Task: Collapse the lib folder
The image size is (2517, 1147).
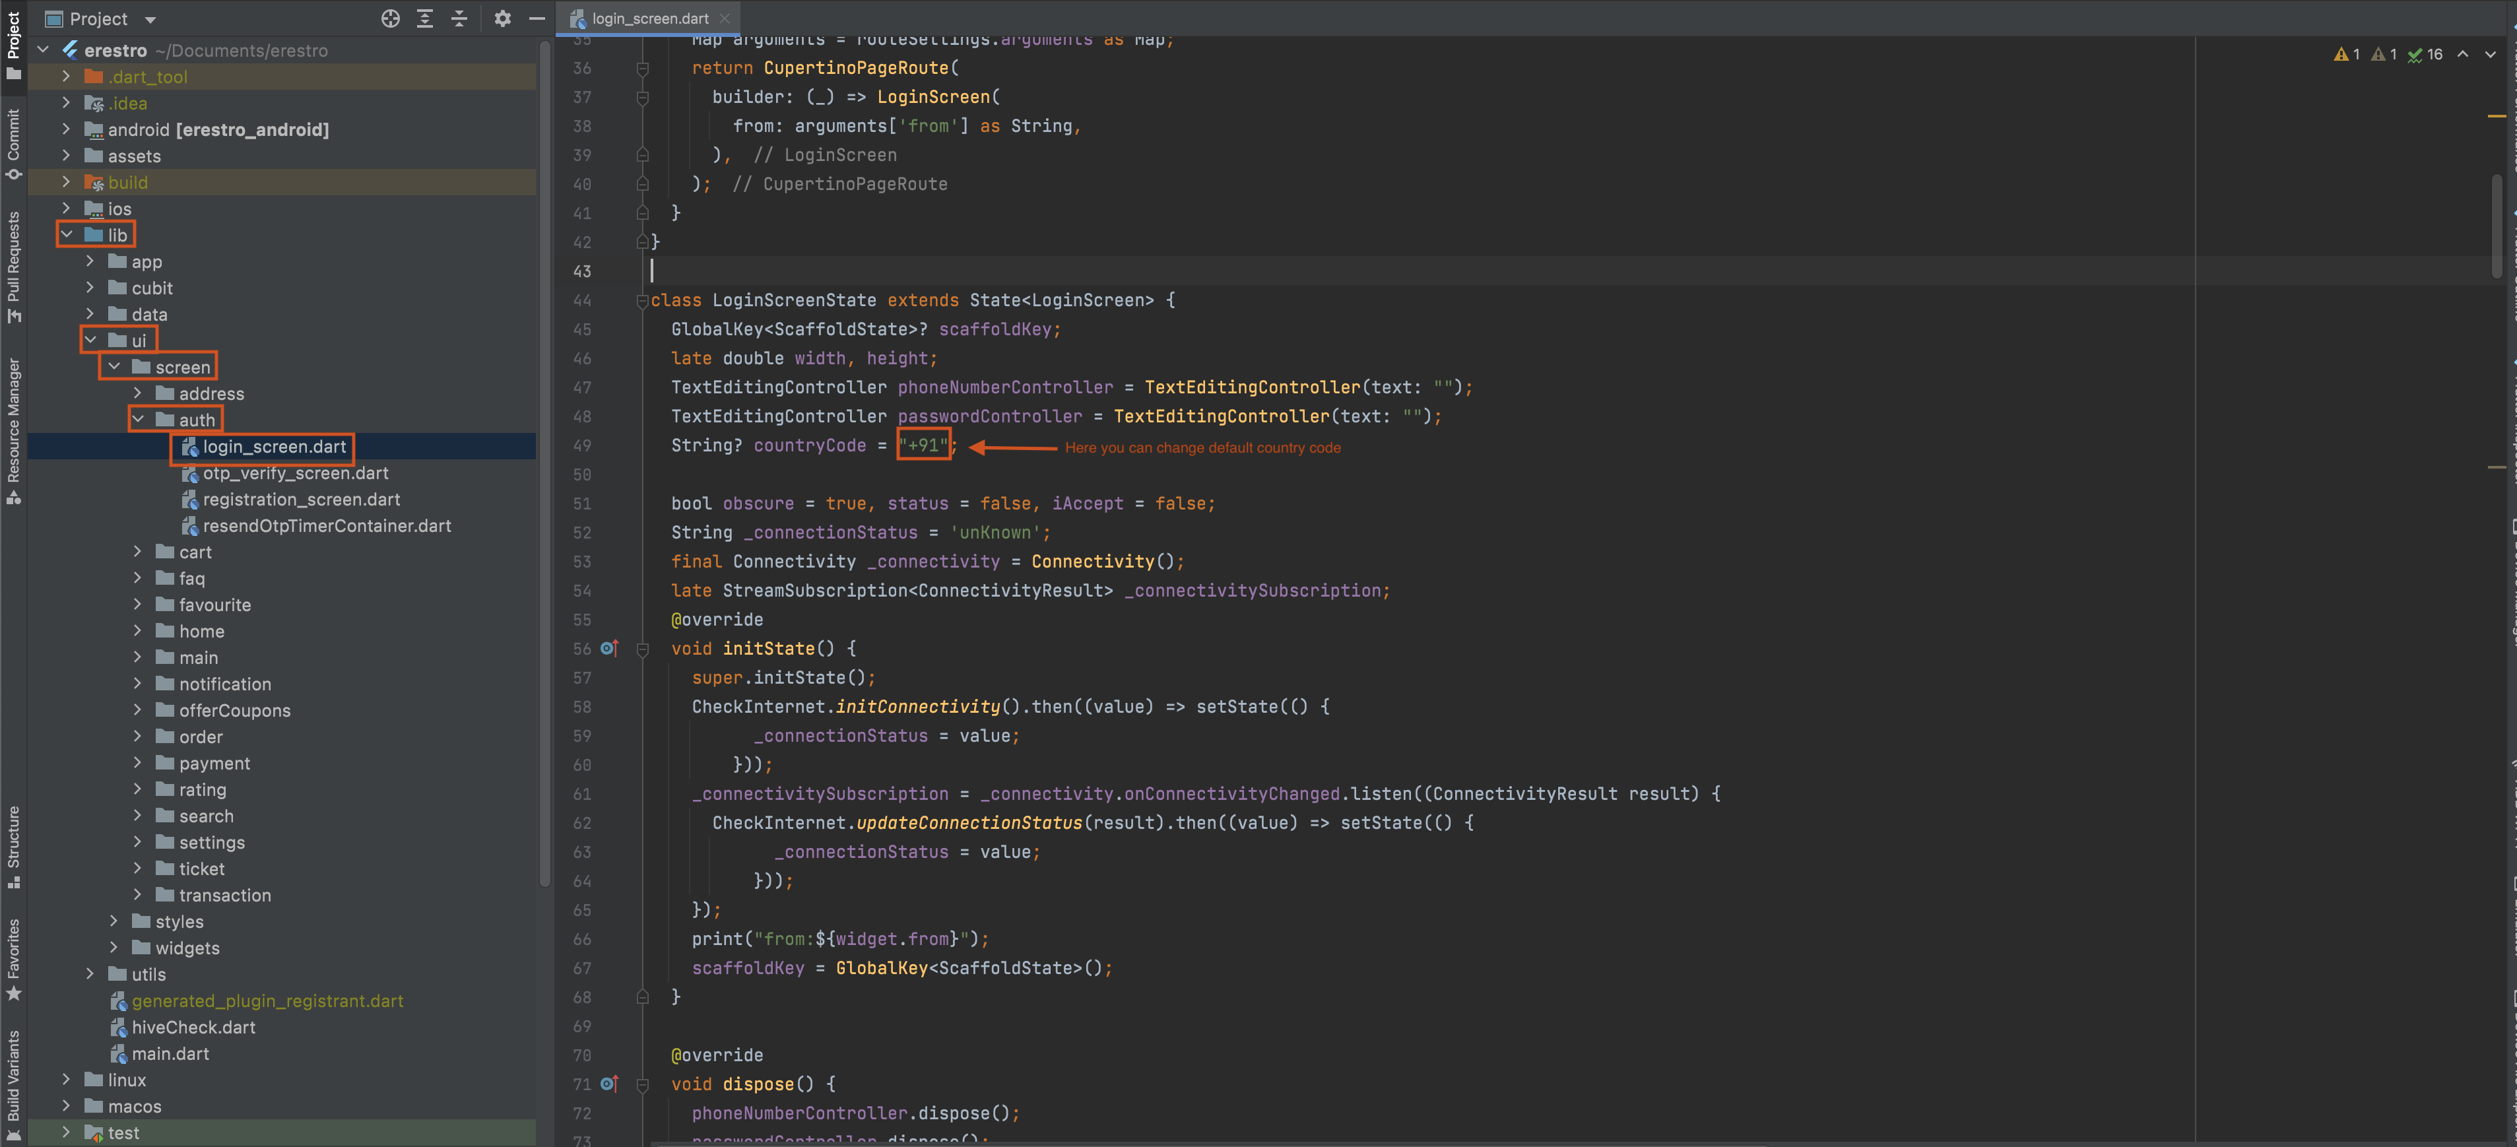Action: [x=67, y=234]
